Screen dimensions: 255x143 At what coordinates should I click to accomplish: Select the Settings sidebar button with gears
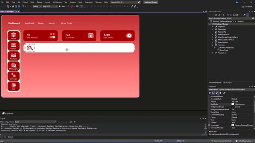click(x=14, y=76)
